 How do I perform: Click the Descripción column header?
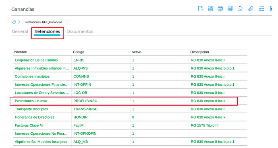(199, 52)
